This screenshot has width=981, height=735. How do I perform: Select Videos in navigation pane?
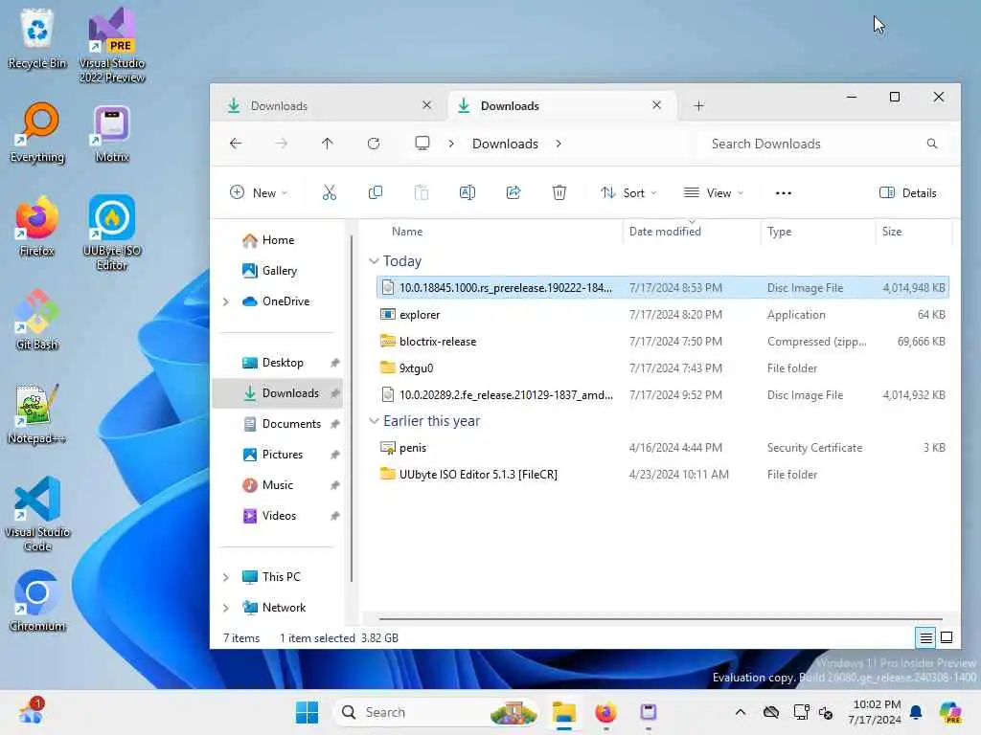278,516
